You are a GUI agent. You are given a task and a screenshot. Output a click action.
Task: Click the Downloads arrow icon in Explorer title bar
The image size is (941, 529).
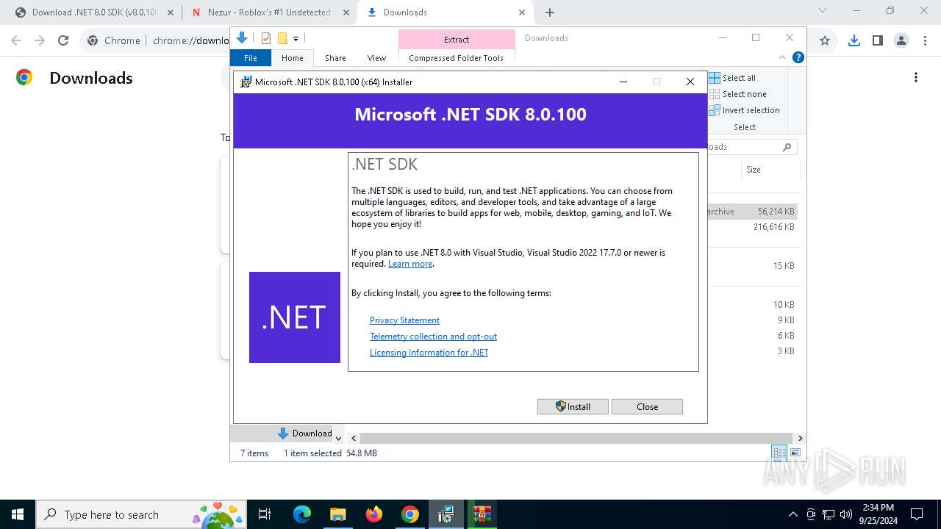point(242,38)
